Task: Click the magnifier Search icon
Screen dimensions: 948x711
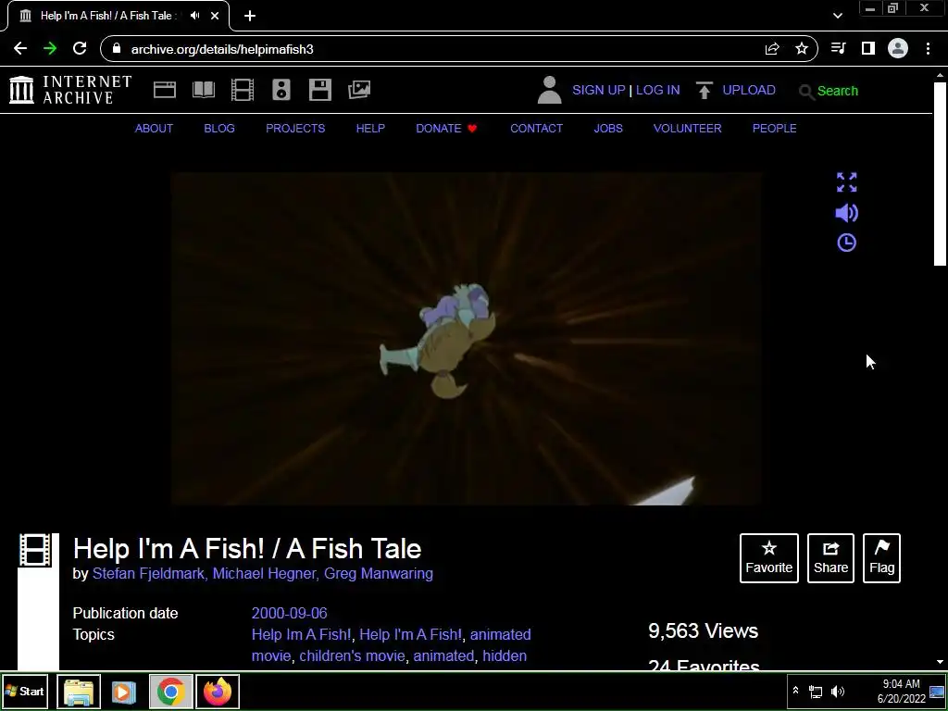Action: (x=806, y=92)
